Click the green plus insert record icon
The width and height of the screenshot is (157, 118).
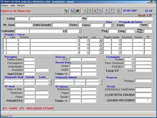point(90,11)
